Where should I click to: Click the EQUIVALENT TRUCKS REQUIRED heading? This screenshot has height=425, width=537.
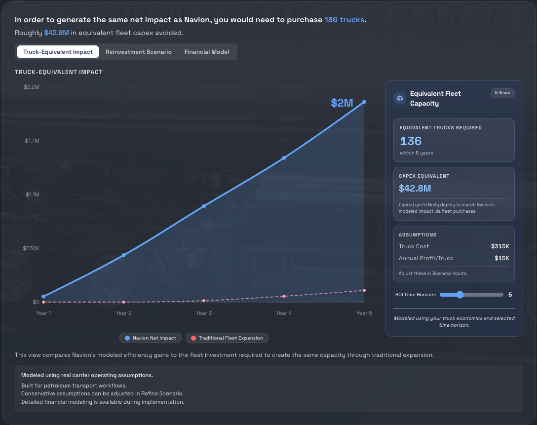coord(441,128)
